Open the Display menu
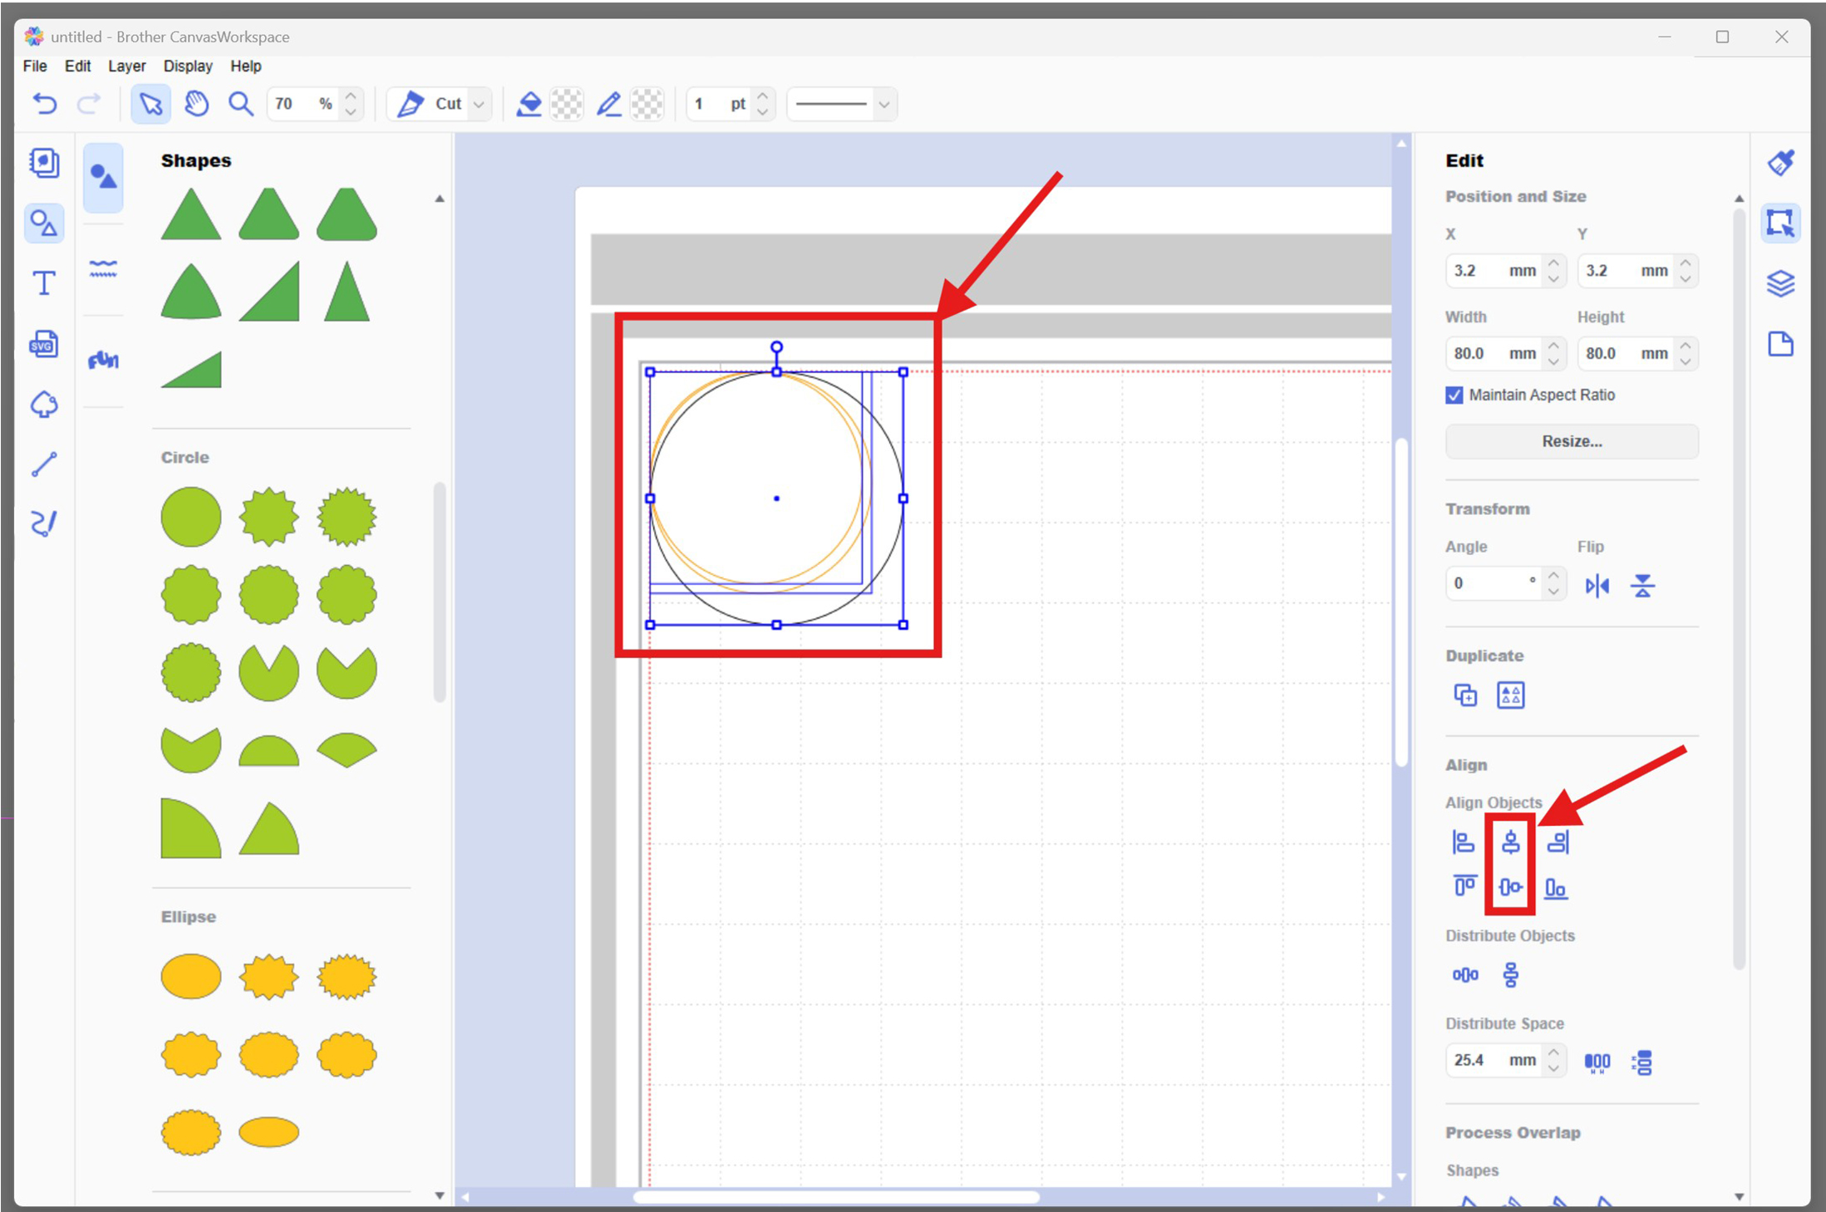 tap(188, 66)
